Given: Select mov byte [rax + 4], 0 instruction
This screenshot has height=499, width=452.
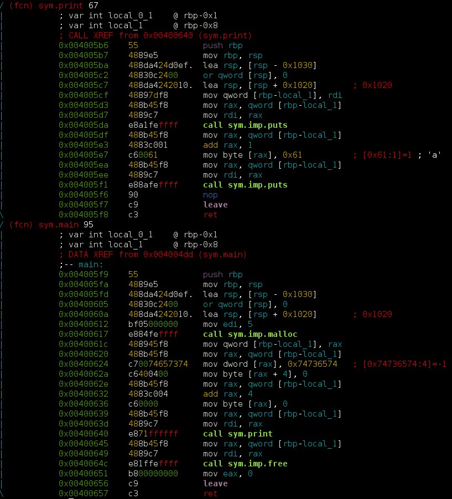Looking at the screenshot, I should pyautogui.click(x=255, y=374).
